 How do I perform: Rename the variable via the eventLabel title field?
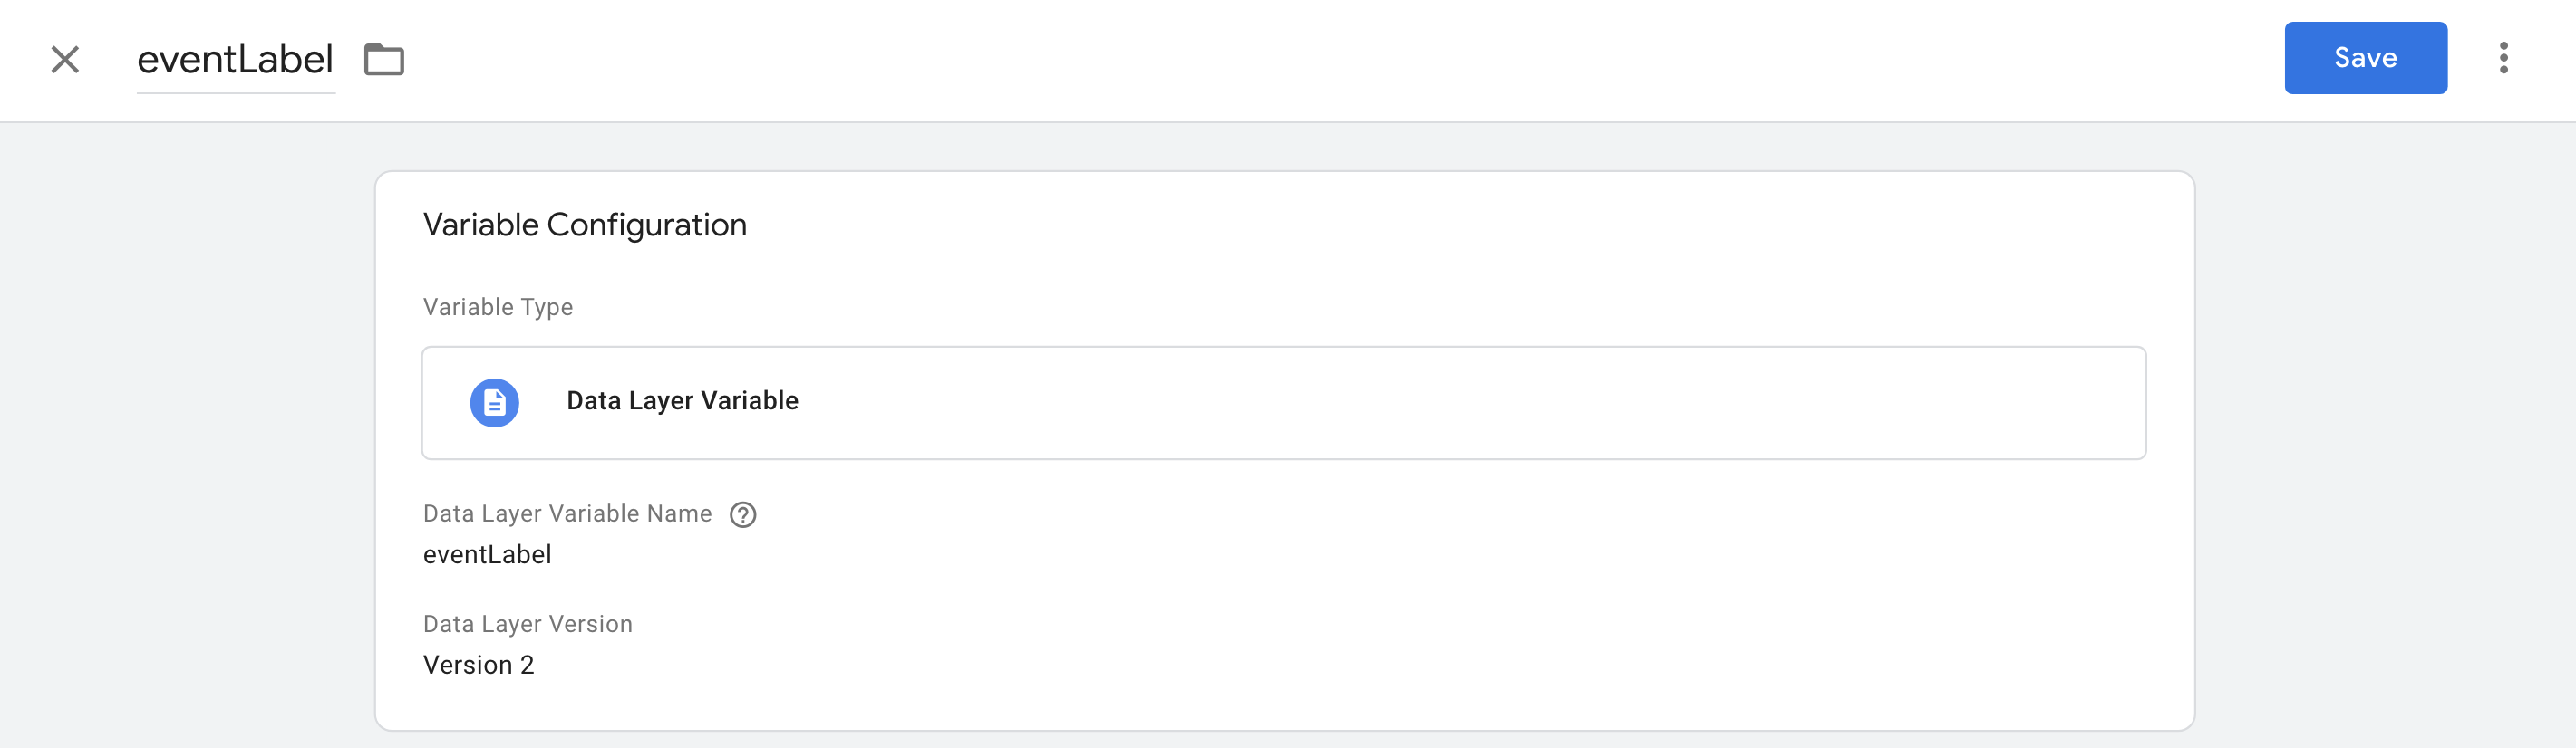click(x=235, y=60)
